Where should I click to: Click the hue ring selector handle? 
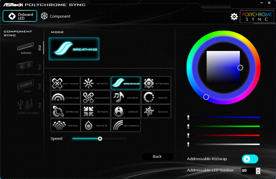point(206,97)
